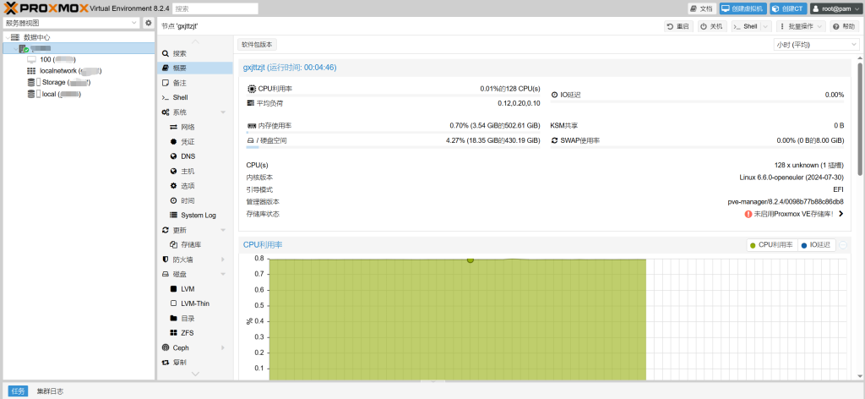
Task: Open LVM menu item
Action: pyautogui.click(x=195, y=289)
